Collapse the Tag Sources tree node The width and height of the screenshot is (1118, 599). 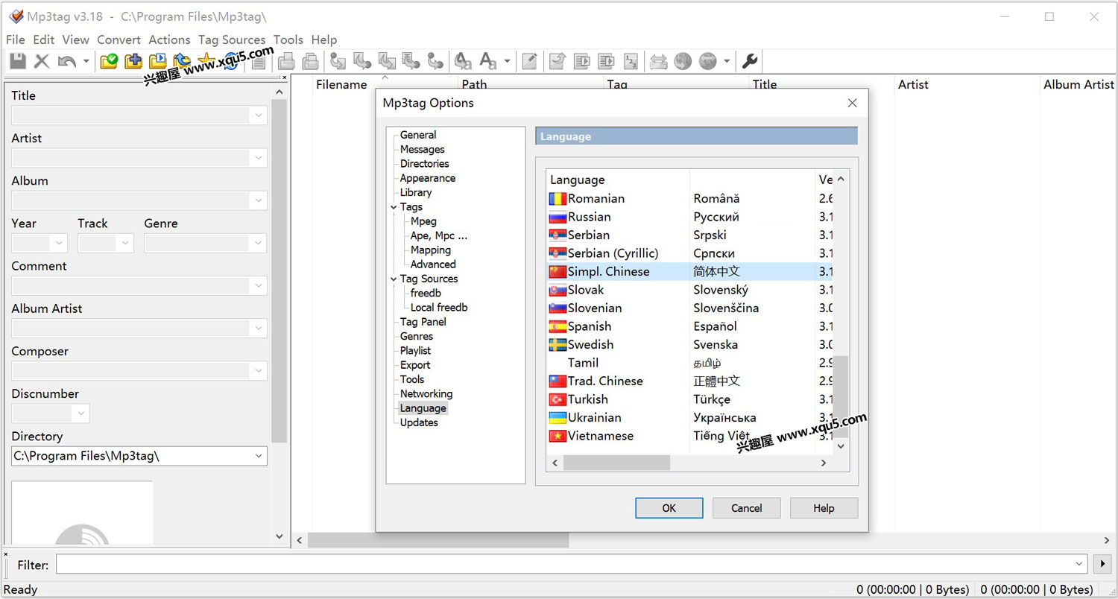(394, 279)
